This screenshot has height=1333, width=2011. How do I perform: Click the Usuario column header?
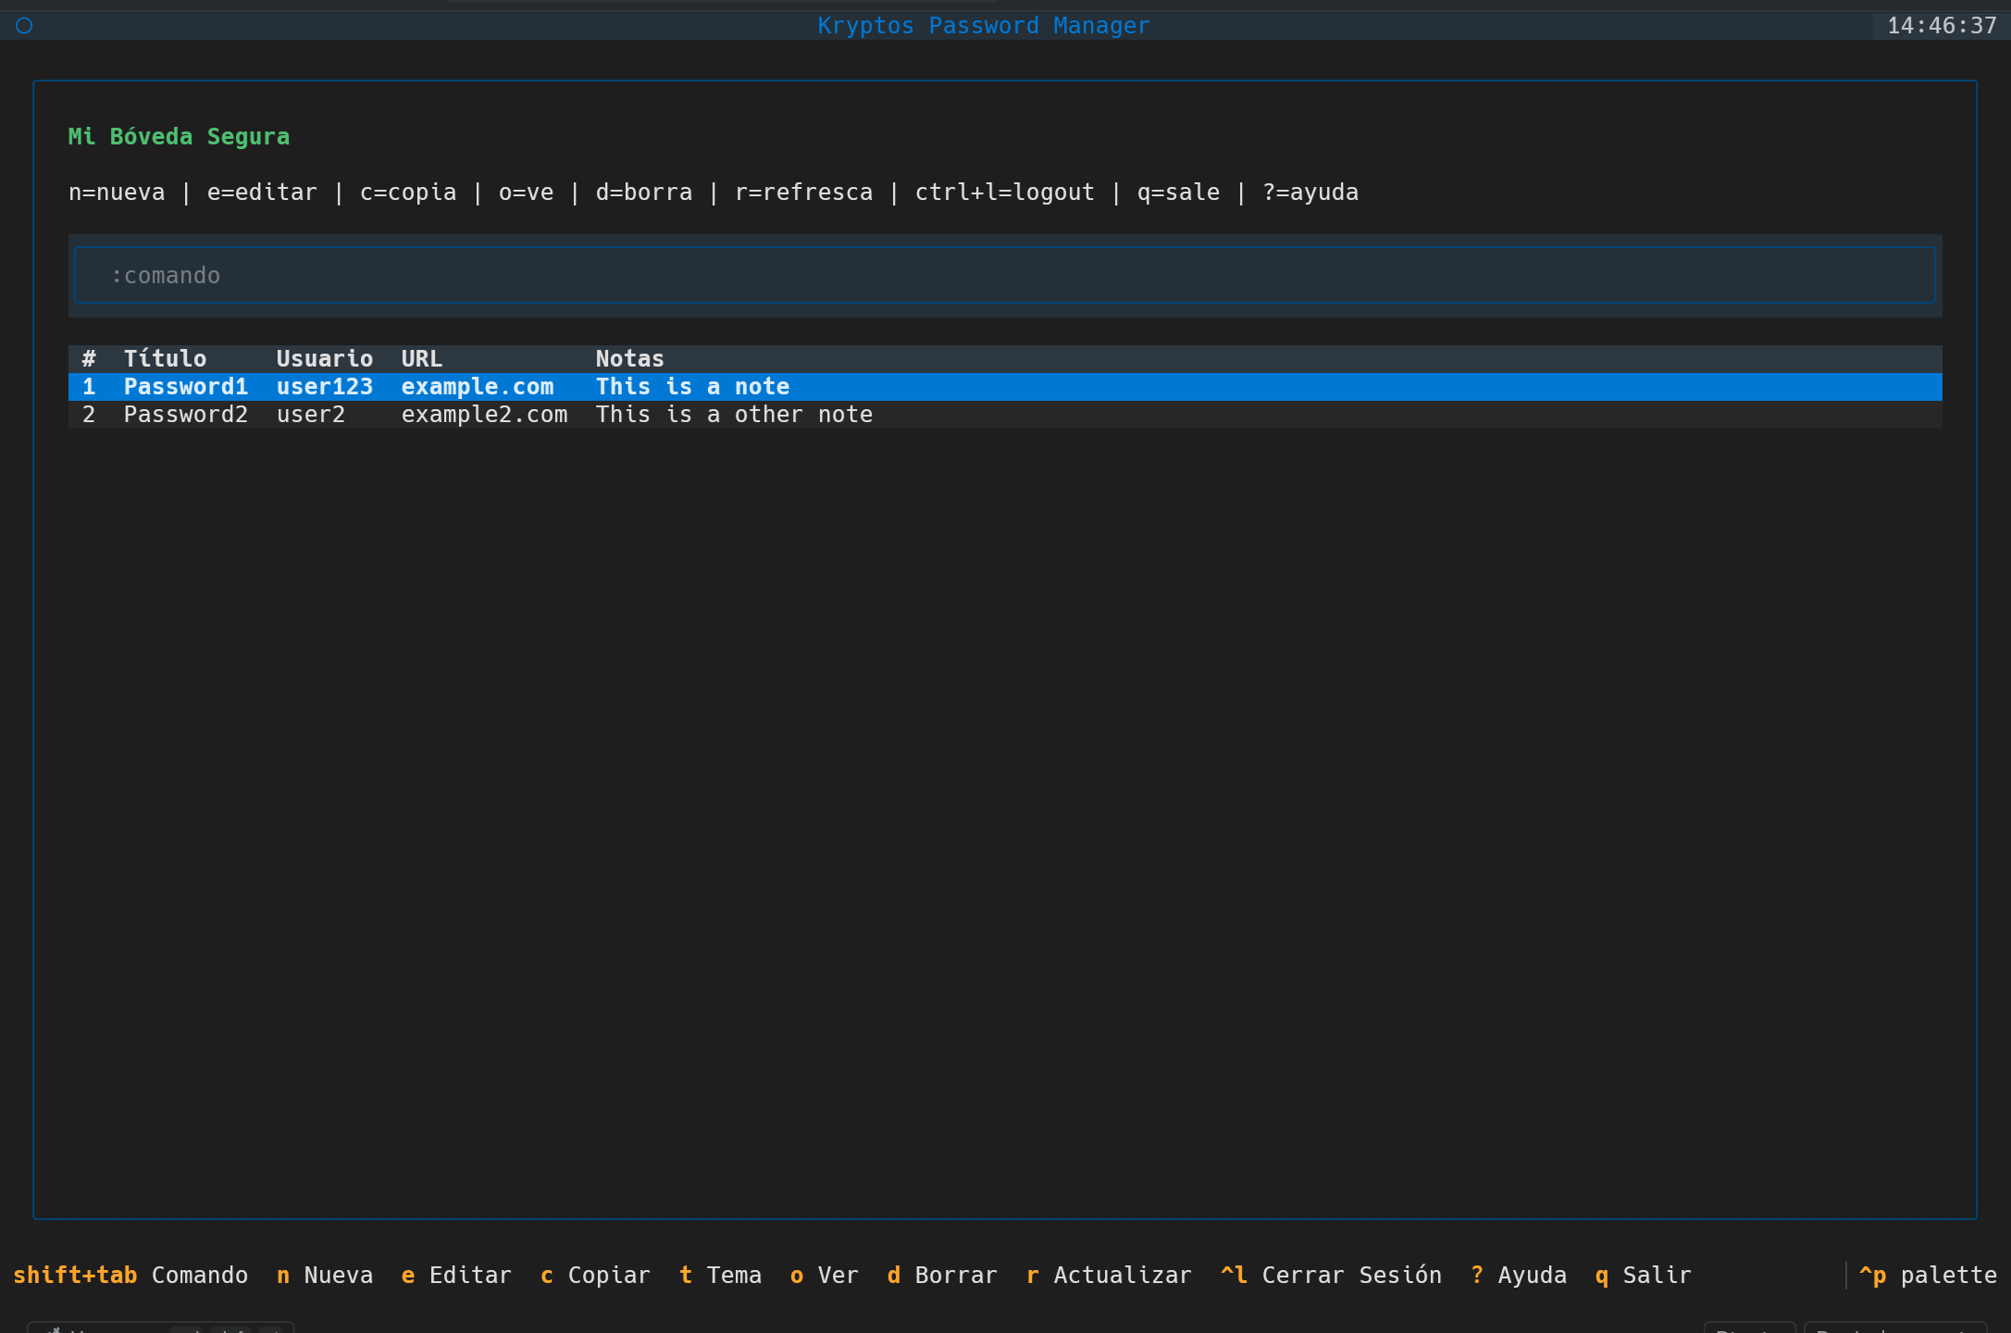[x=325, y=359]
